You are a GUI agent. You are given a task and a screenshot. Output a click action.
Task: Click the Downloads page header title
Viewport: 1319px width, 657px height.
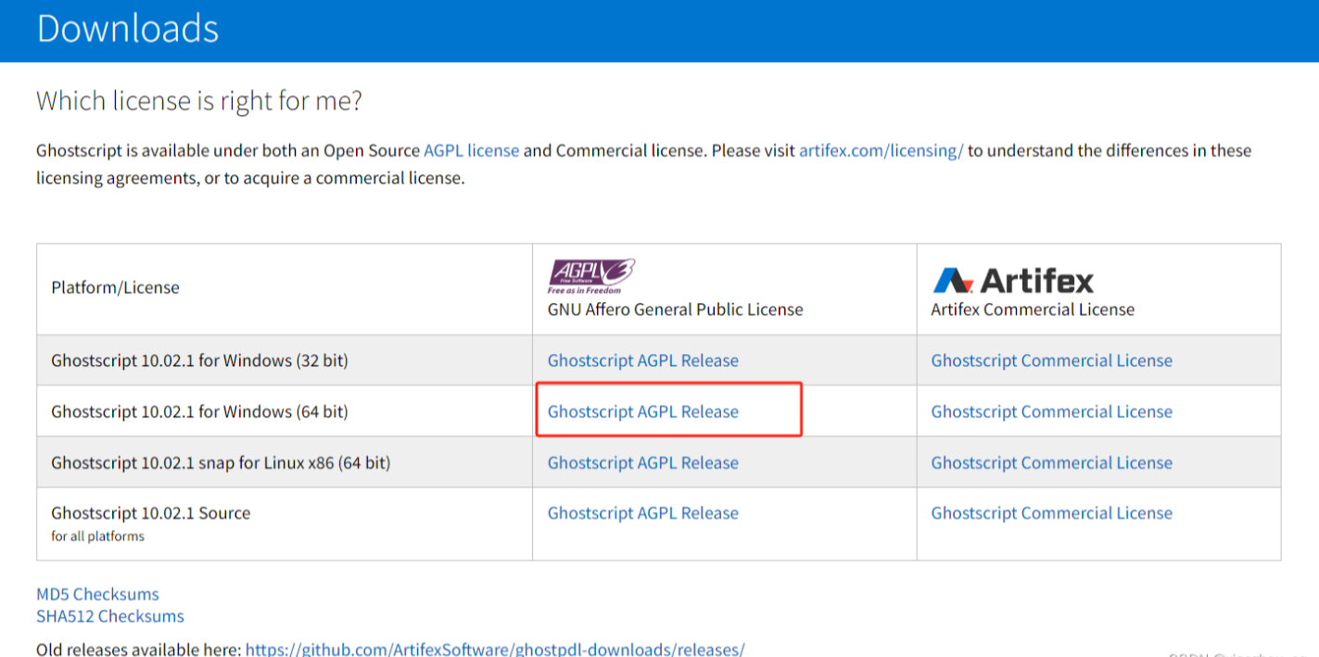[128, 29]
